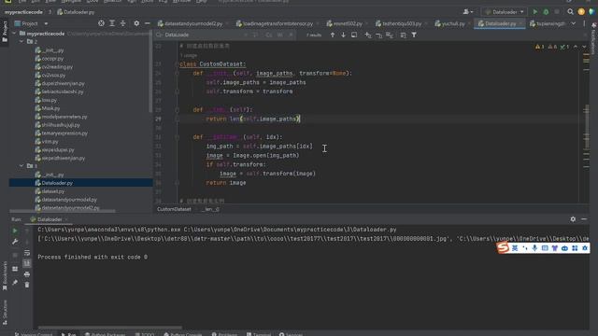The height and width of the screenshot is (336, 598).
Task: Click CustomDataset breadcrumb below editor
Action: (174, 209)
